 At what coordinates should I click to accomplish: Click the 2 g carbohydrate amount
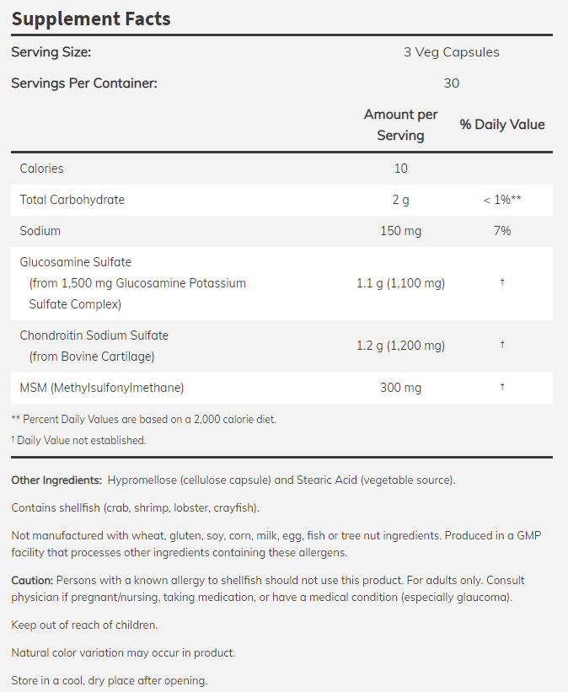point(400,200)
